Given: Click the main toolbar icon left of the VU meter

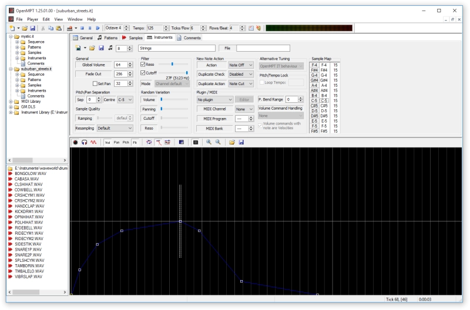Looking at the screenshot, I should [258, 28].
